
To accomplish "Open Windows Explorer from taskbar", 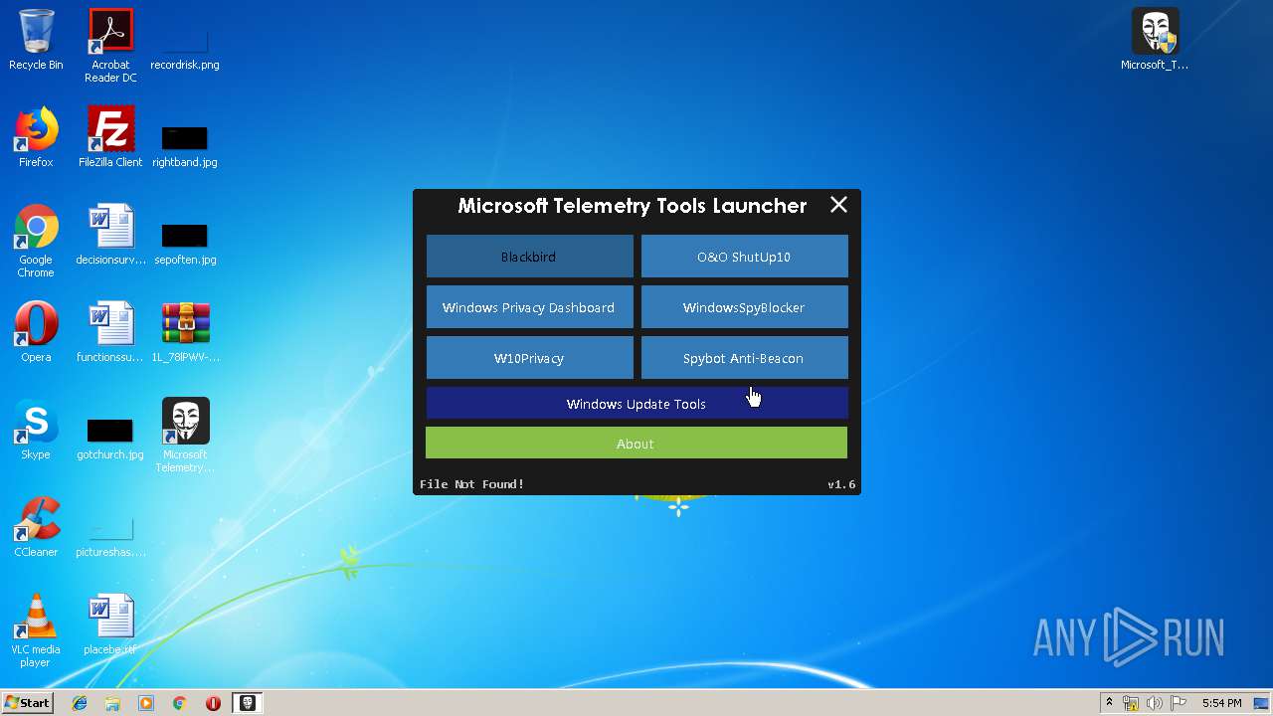I will (x=112, y=703).
